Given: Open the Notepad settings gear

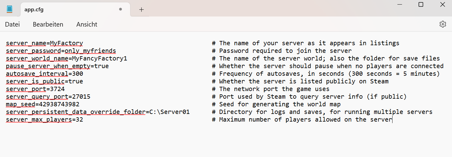Looking at the screenshot, I should click(442, 24).
